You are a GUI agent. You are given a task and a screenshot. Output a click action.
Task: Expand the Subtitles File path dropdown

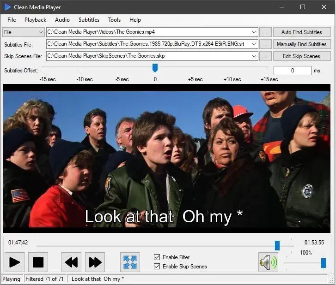pos(254,44)
